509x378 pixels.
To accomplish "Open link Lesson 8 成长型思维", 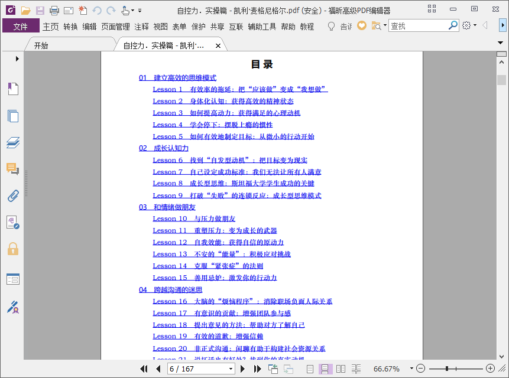I will click(x=234, y=184).
